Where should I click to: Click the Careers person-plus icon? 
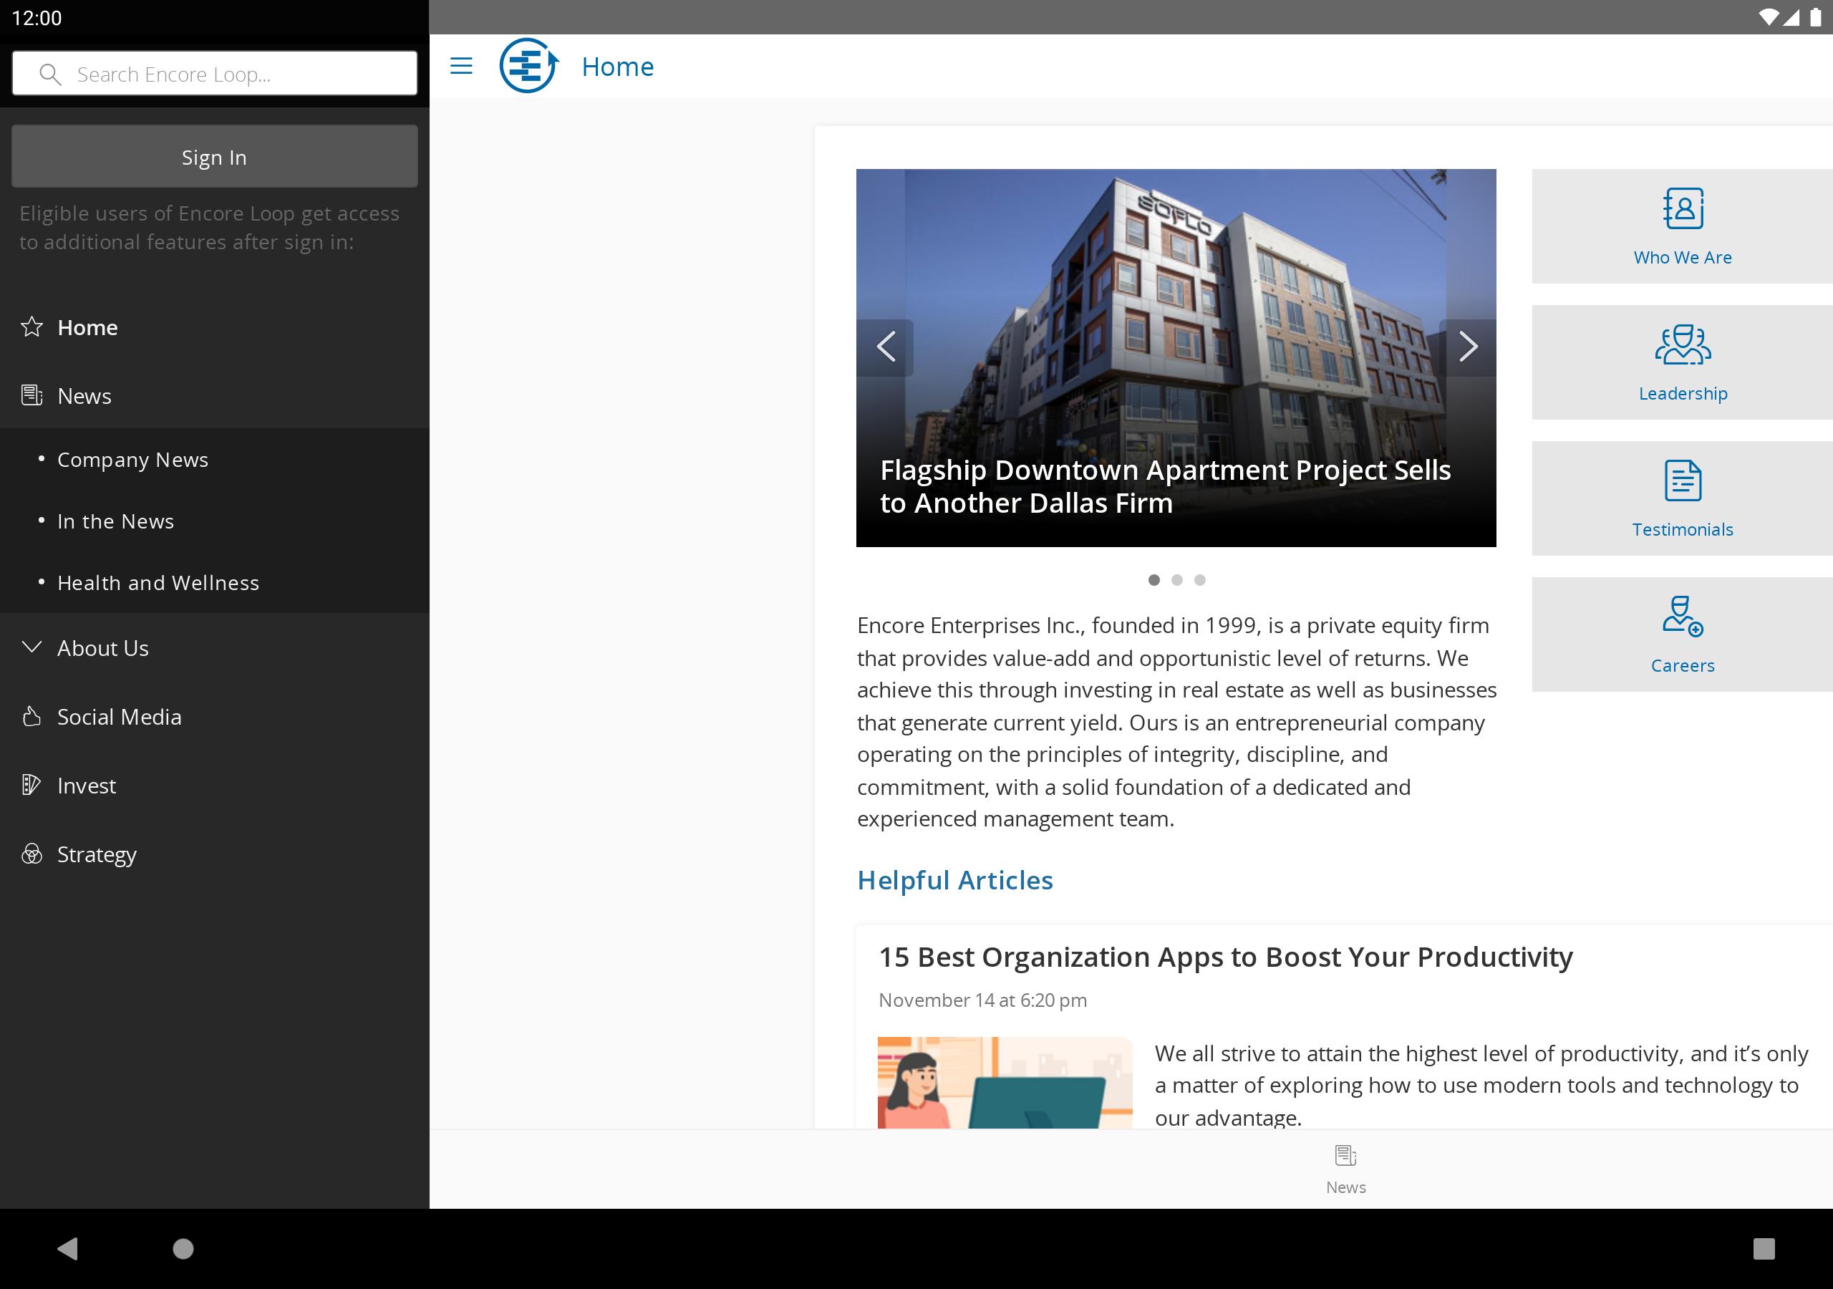tap(1683, 617)
